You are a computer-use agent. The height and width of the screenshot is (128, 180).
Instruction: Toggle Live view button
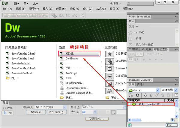pyautogui.click(x=40, y=15)
